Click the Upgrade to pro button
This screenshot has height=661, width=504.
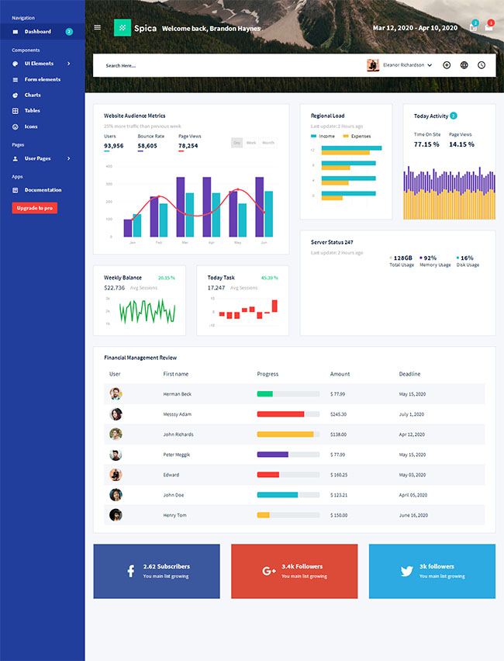coord(34,208)
